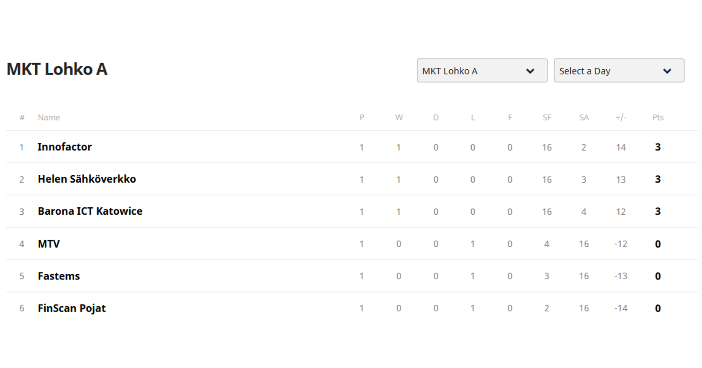
Task: Click the MKT Lohko A page heading
Action: 57,69
